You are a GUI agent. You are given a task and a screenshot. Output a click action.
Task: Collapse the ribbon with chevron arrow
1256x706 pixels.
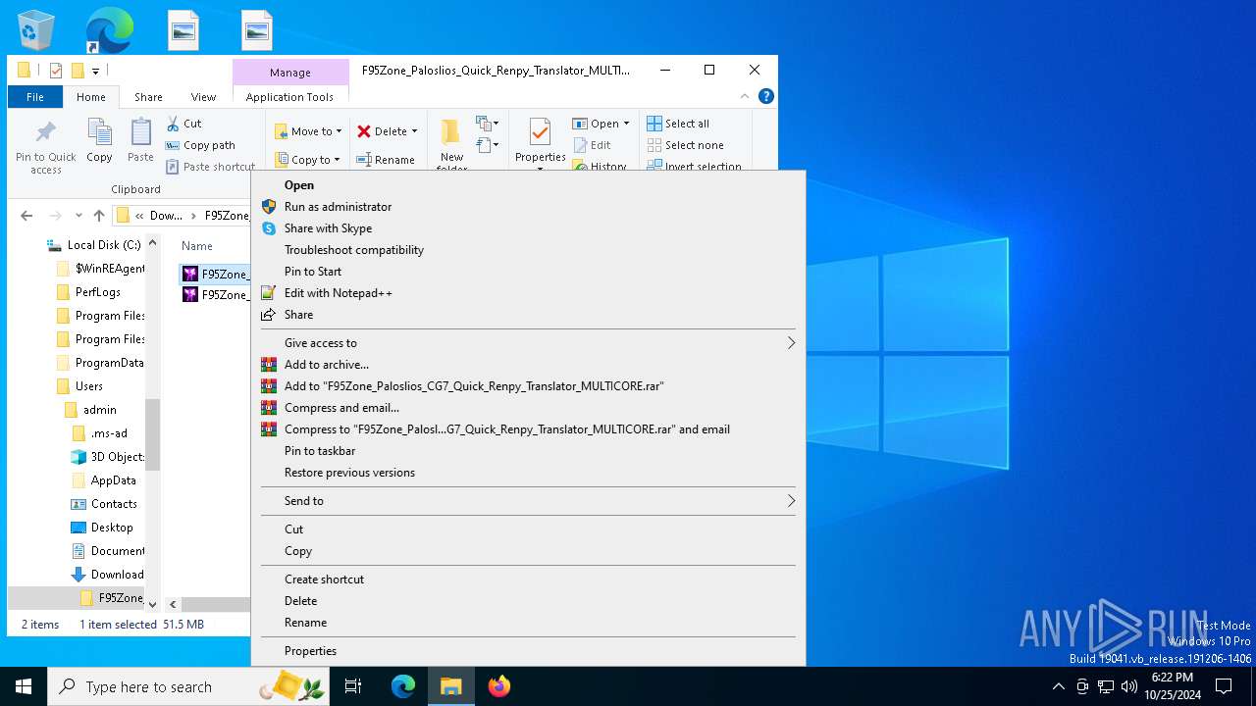(x=745, y=96)
